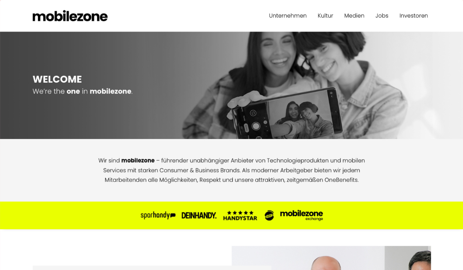This screenshot has width=463, height=270.
Task: Go to the Kultur navigation item
Action: tap(325, 16)
